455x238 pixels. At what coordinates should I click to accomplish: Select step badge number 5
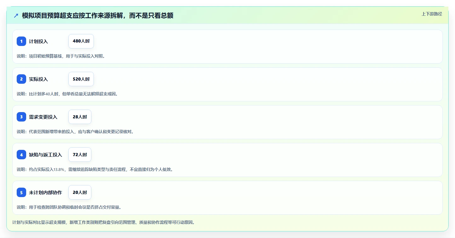pos(21,192)
